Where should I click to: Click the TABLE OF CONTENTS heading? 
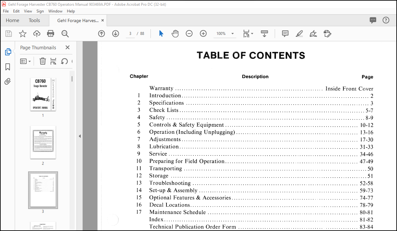(251, 55)
